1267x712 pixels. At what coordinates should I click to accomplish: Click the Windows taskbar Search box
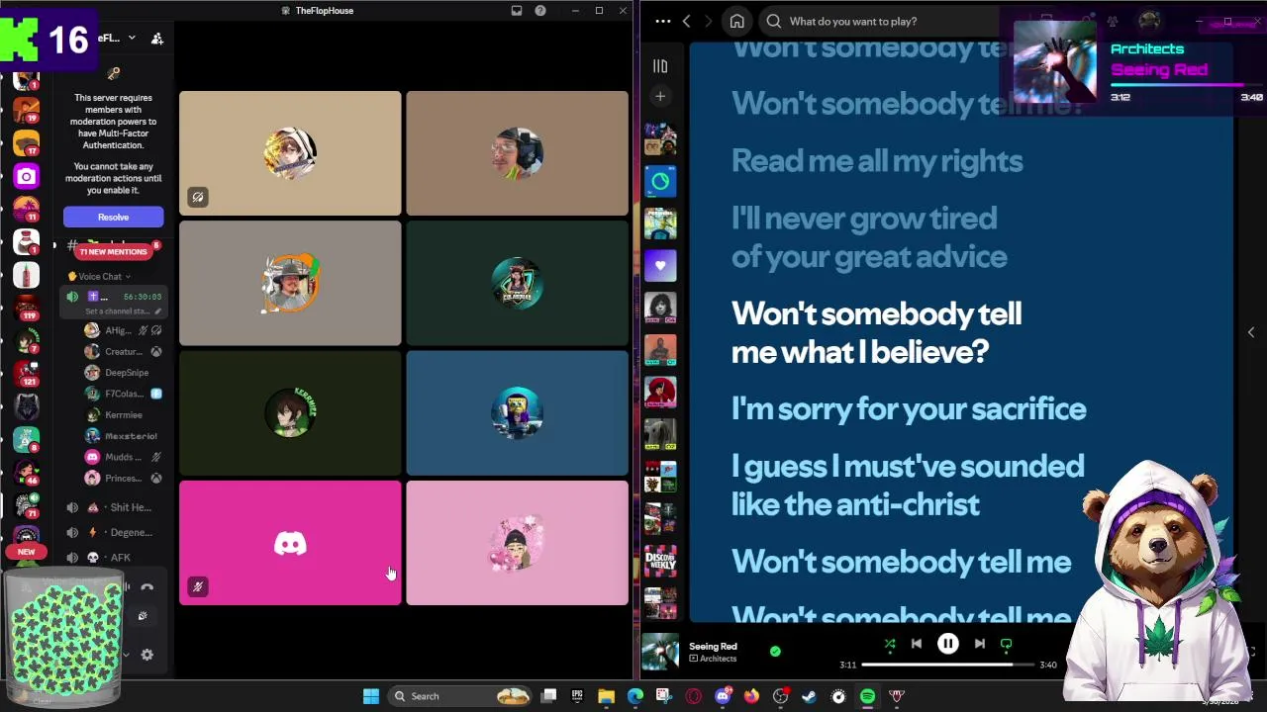(x=458, y=696)
